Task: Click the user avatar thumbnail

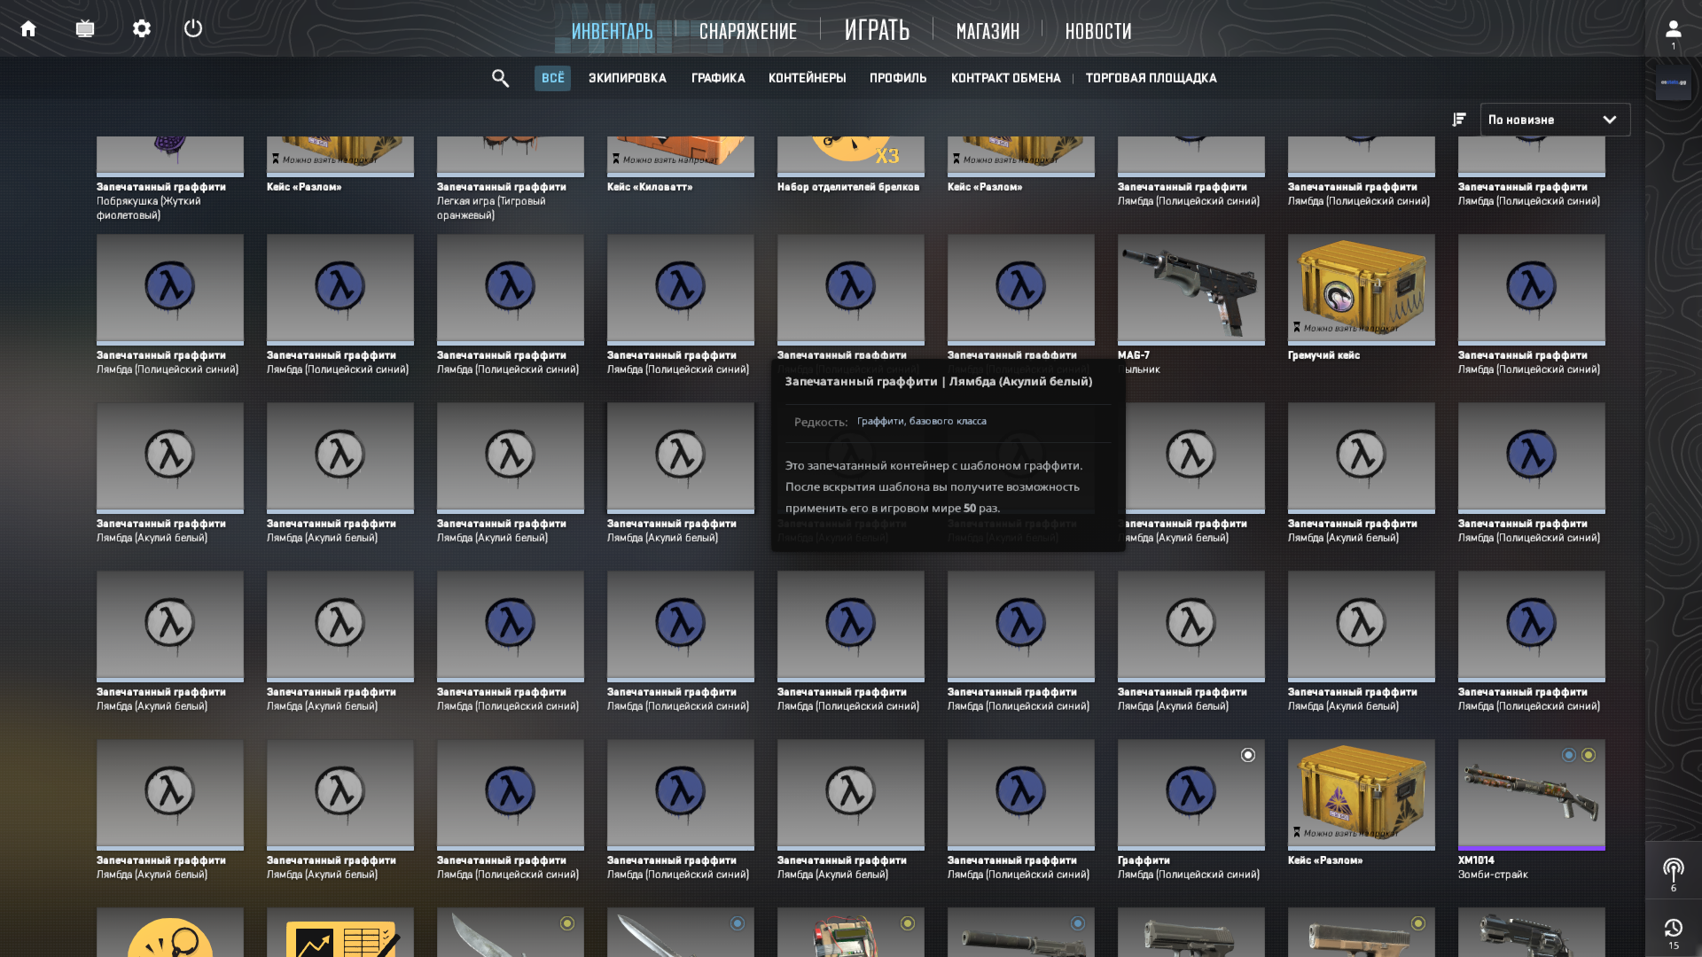Action: [1674, 83]
